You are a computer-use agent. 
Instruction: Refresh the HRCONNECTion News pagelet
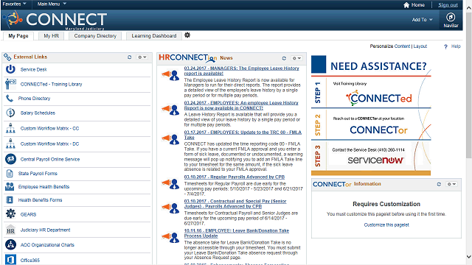click(x=284, y=58)
